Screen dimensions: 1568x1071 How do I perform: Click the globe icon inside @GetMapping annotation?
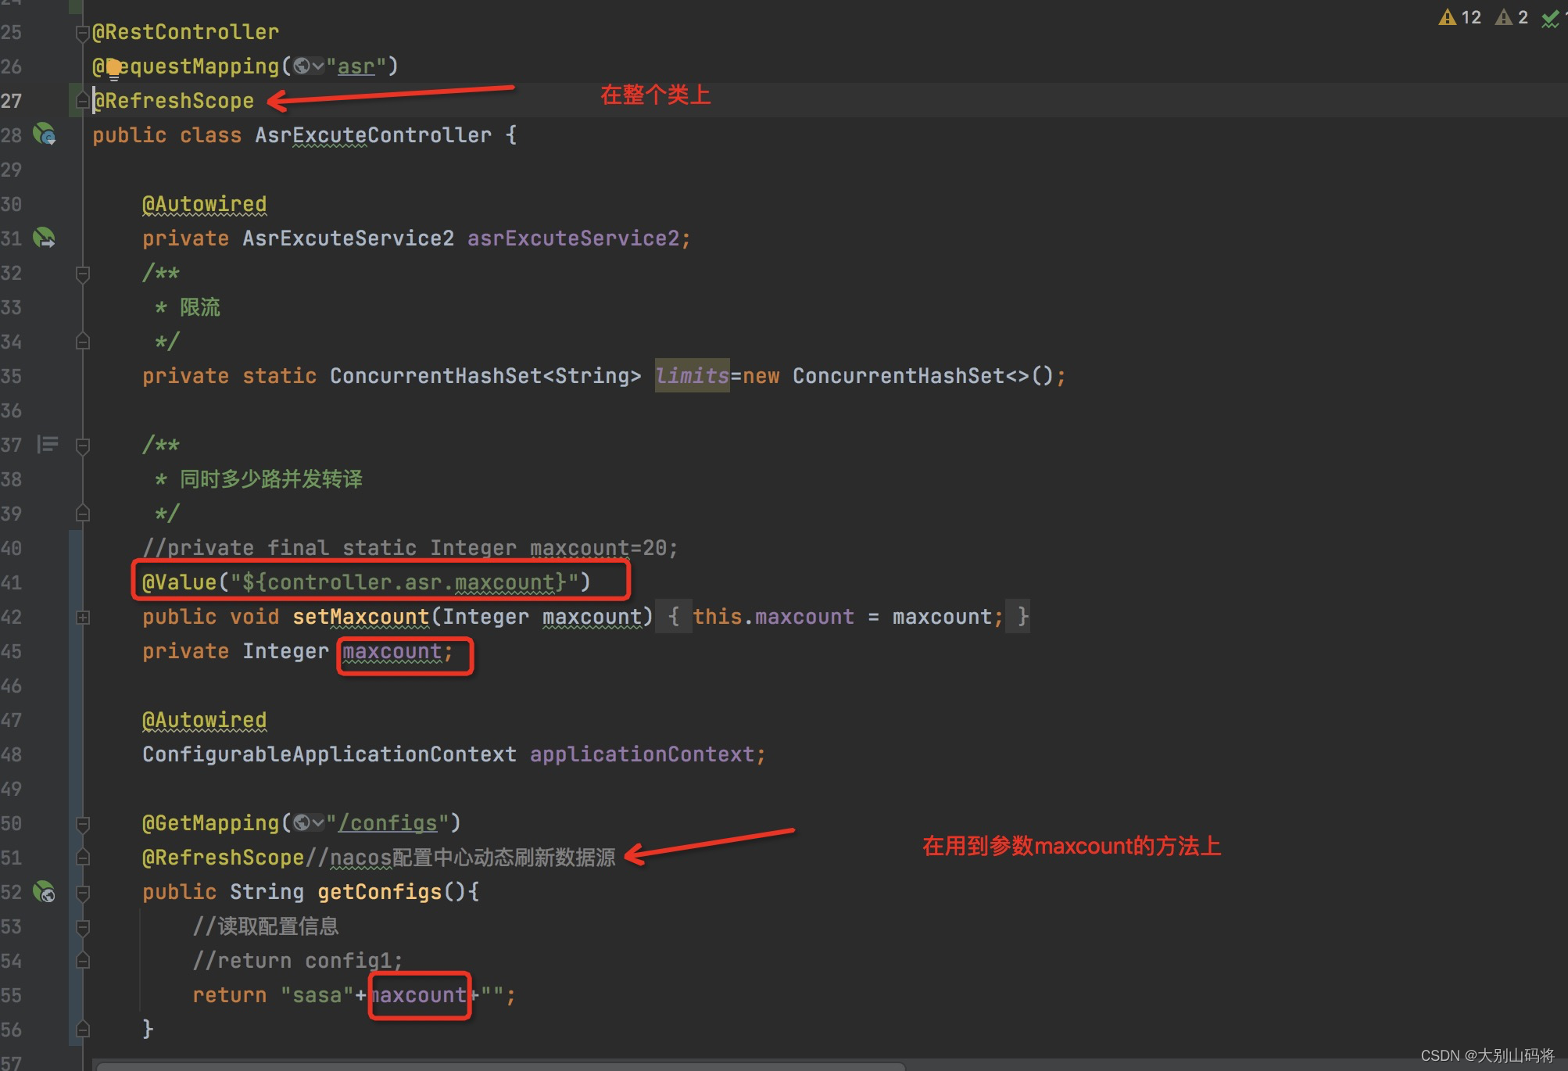[x=302, y=822]
